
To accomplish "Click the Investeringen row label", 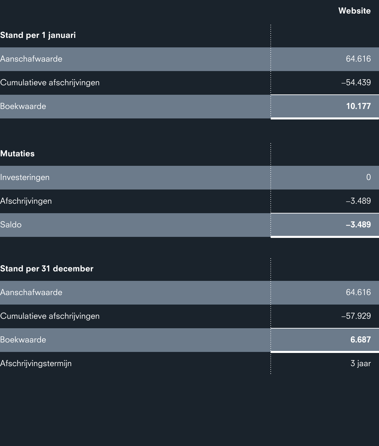I will pyautogui.click(x=25, y=177).
